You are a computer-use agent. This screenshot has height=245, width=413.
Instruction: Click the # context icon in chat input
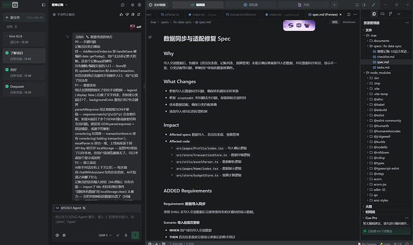(64, 235)
